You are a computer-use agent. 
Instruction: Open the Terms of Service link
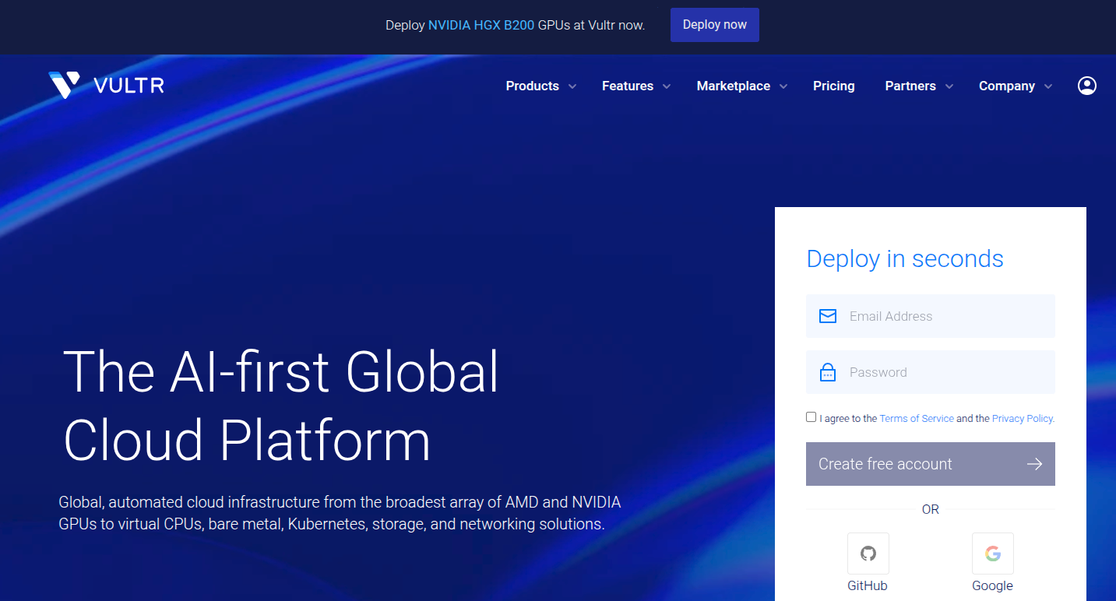pyautogui.click(x=916, y=419)
